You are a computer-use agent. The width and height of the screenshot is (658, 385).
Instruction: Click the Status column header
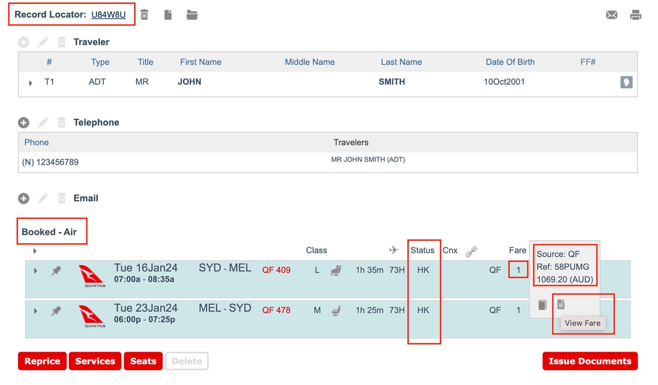pyautogui.click(x=423, y=250)
